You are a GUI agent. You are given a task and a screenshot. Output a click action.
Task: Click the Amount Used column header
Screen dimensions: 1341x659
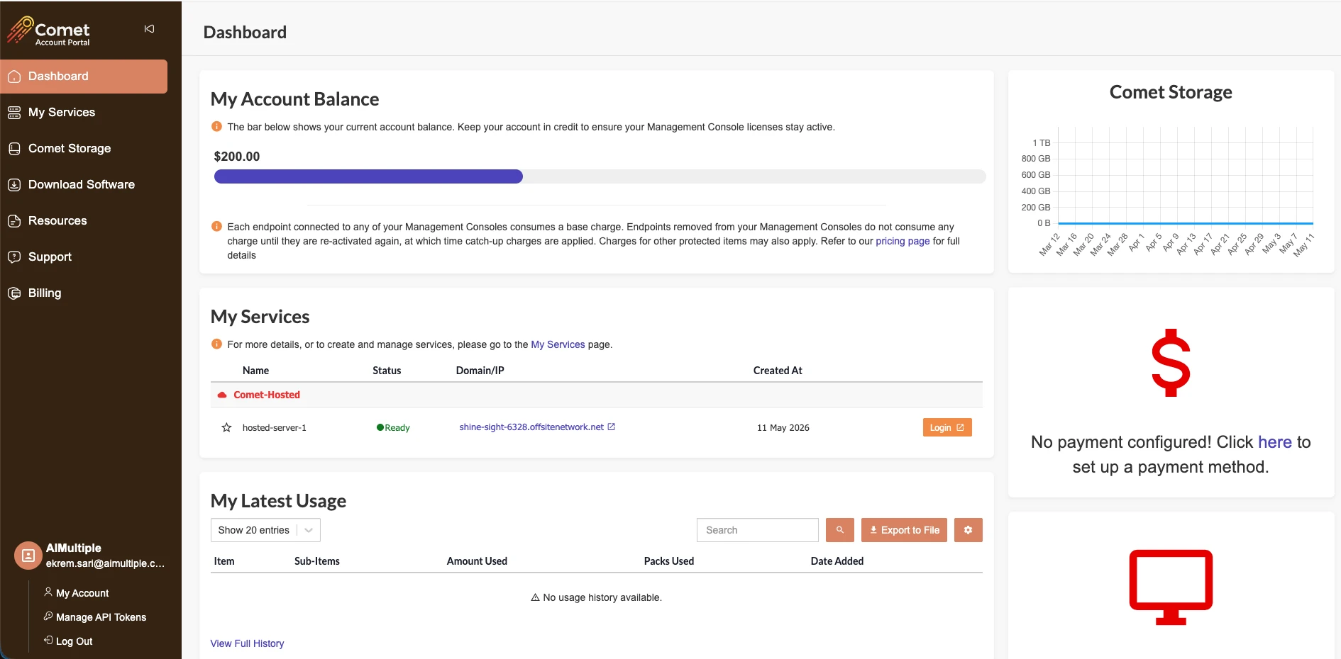477,561
